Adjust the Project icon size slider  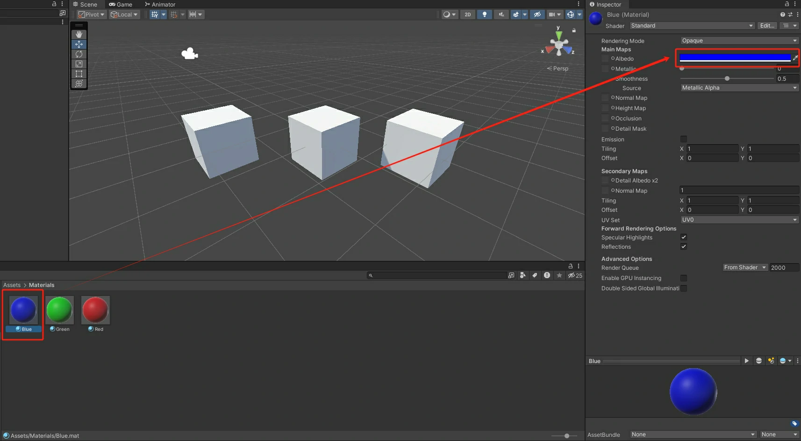tap(564, 436)
